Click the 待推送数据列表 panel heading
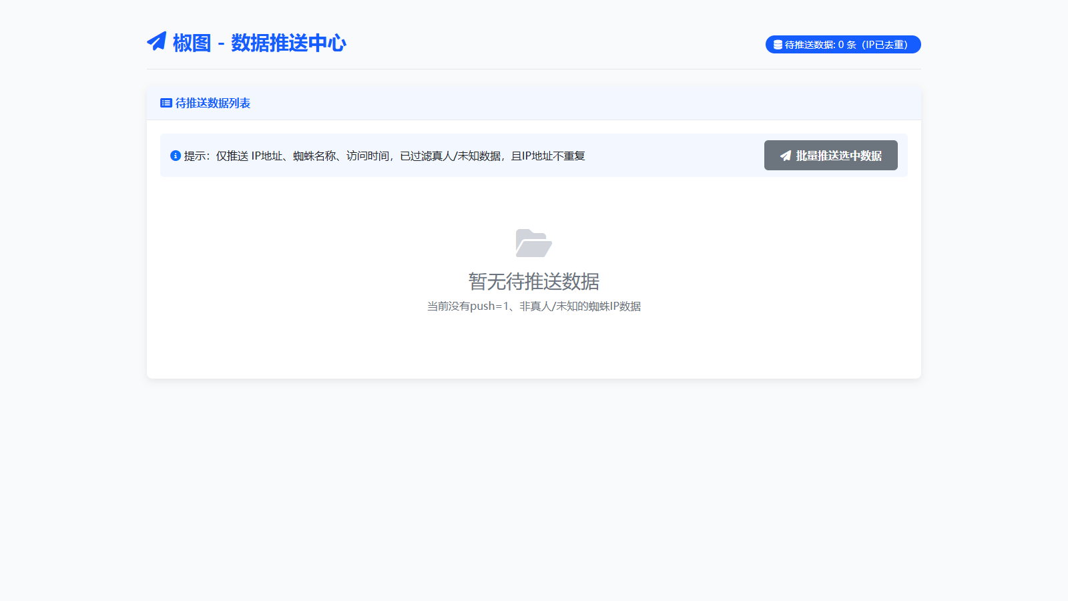Viewport: 1068px width, 601px height. coord(212,103)
